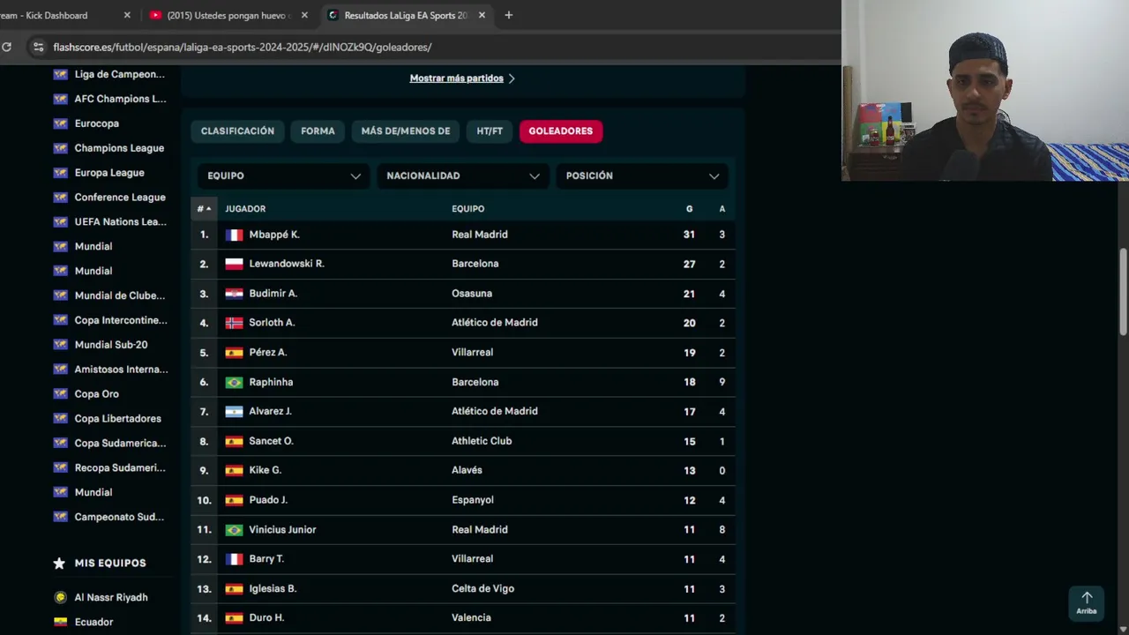The width and height of the screenshot is (1129, 635).
Task: Switch to the Clasificación tab
Action: 237,131
